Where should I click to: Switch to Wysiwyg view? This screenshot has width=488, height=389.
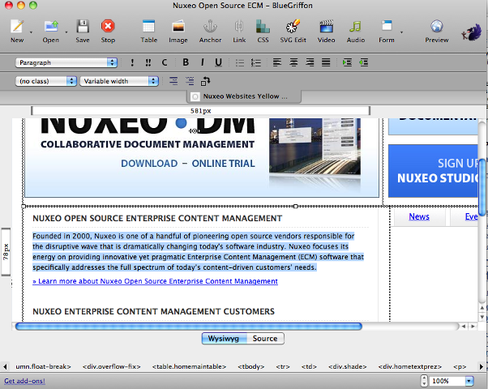[x=224, y=339]
